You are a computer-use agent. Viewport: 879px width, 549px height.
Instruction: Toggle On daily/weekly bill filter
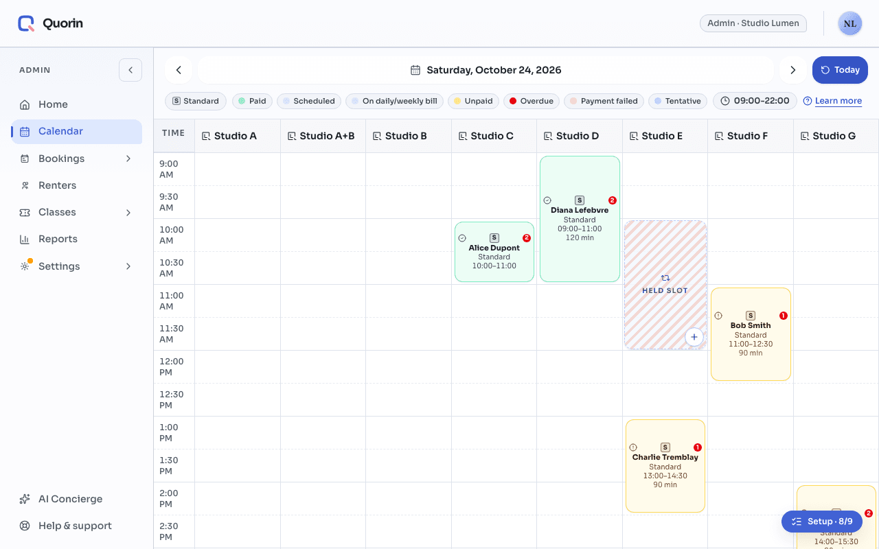pyautogui.click(x=394, y=101)
